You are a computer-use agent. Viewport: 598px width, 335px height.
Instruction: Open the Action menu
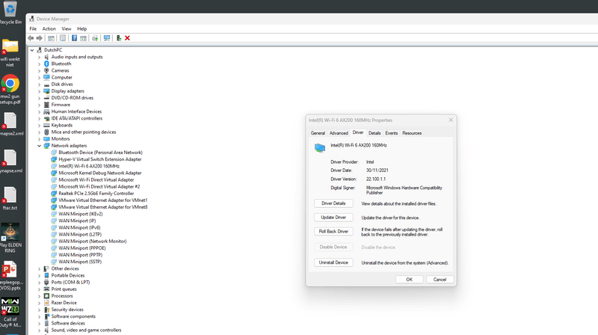(x=49, y=28)
